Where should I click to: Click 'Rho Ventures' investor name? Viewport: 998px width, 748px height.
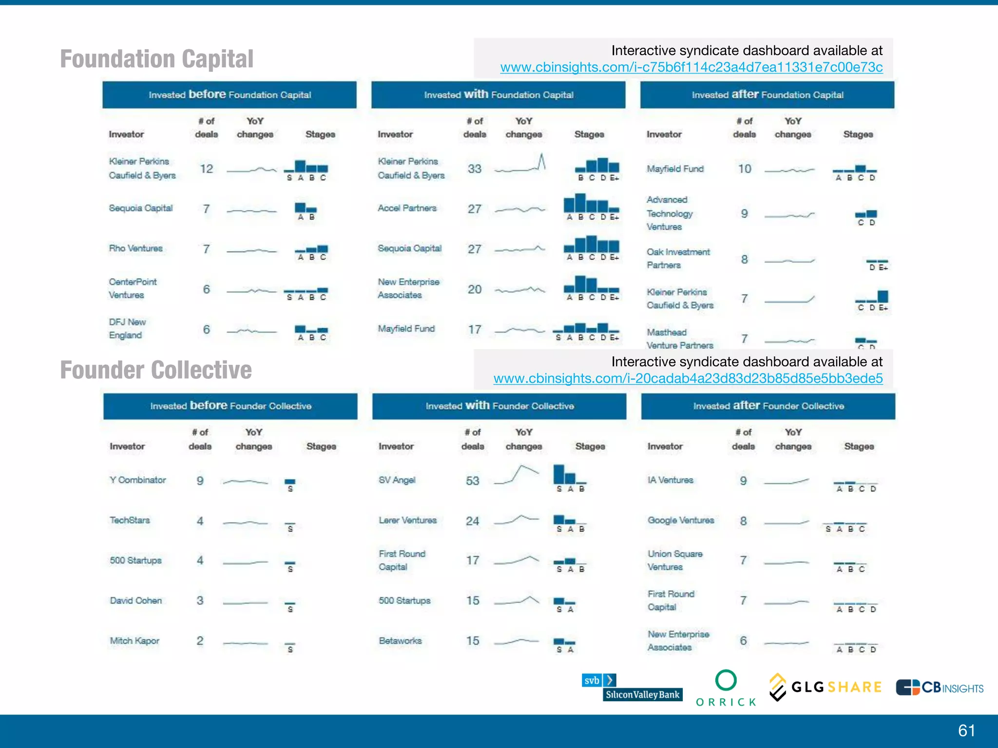tap(136, 248)
